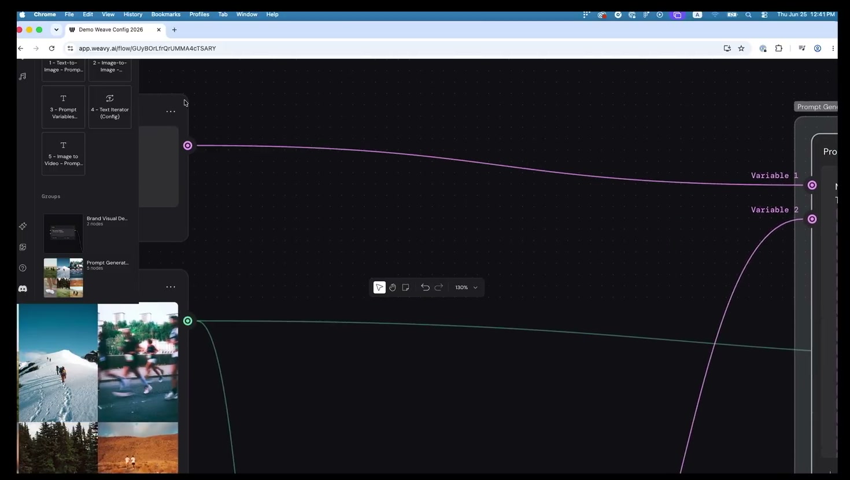Open the History menu
The image size is (850, 480).
(x=133, y=14)
